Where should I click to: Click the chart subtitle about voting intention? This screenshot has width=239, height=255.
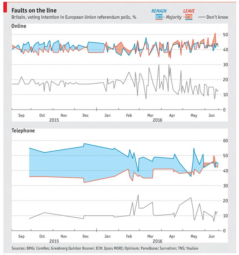pyautogui.click(x=74, y=17)
